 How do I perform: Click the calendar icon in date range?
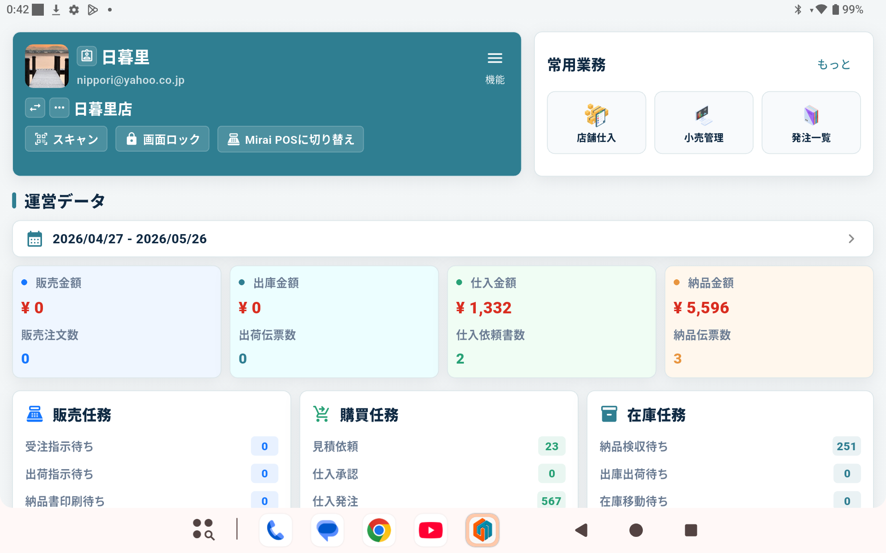35,239
